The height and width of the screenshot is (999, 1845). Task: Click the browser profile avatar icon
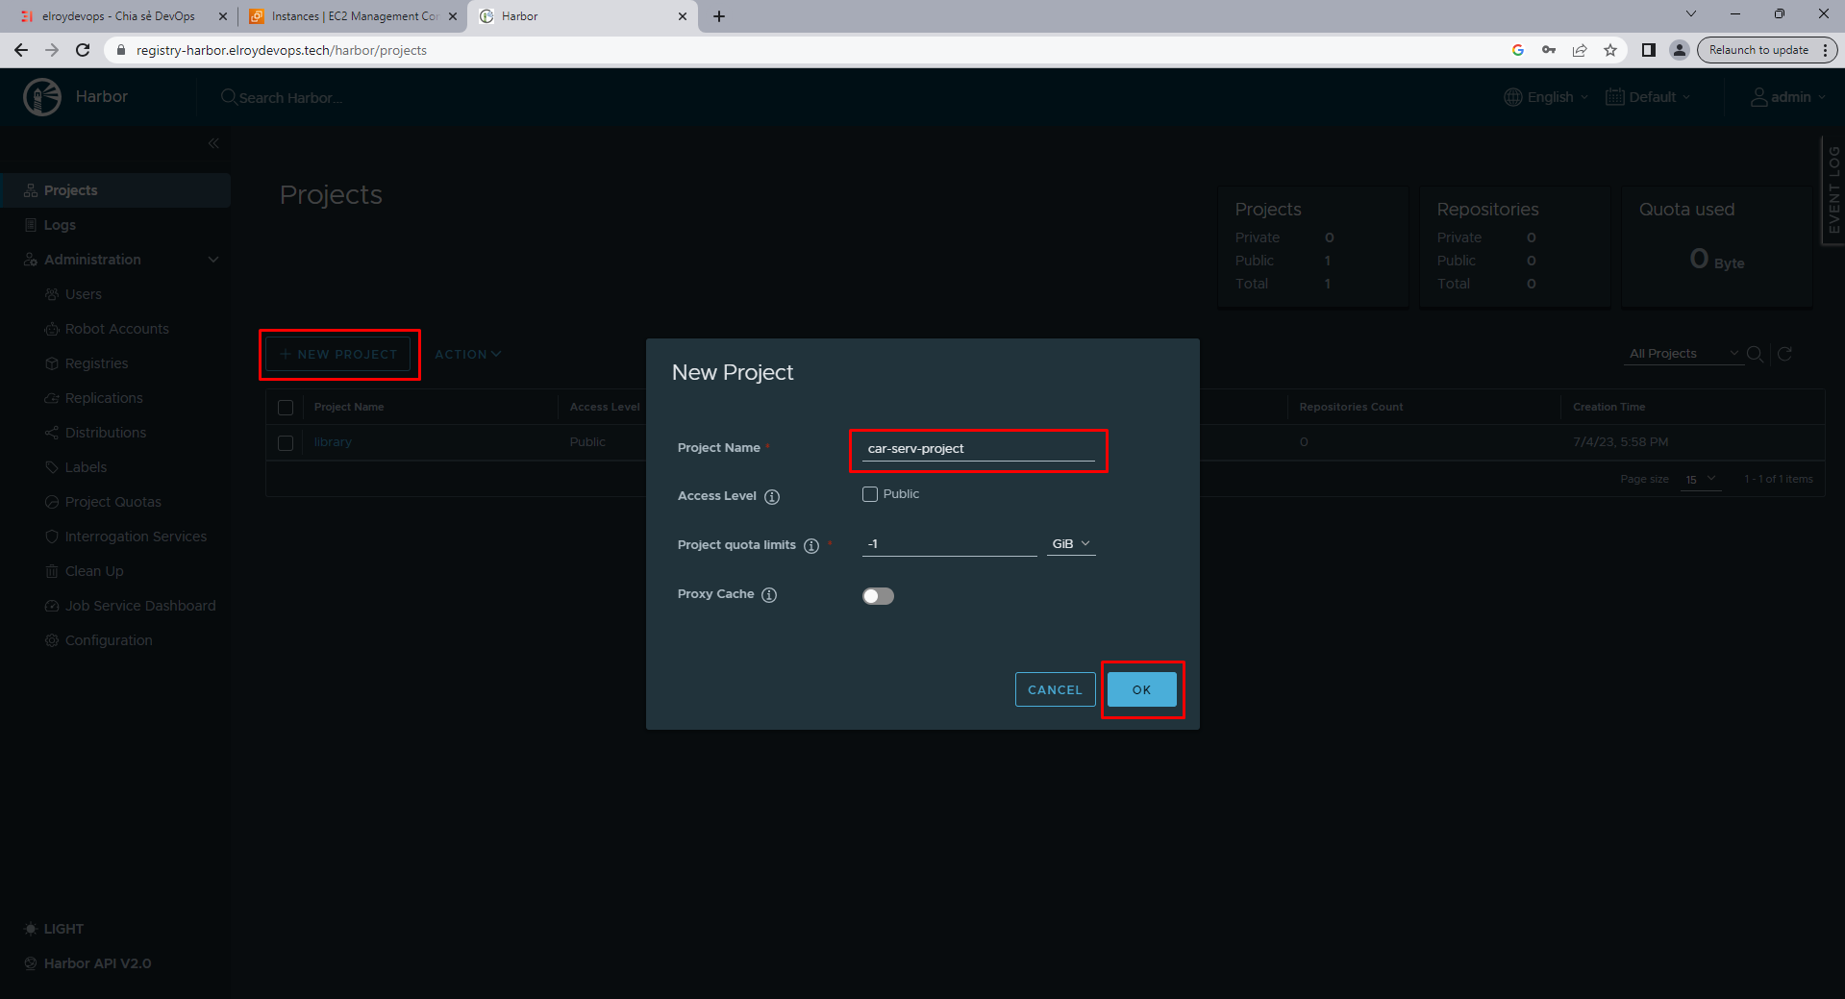point(1680,50)
